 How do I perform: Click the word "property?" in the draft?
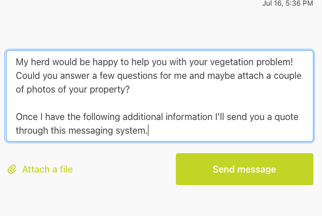110,90
